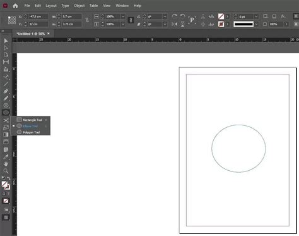Toggle formatting affects container button
This screenshot has width=299, height=236.
point(4,194)
